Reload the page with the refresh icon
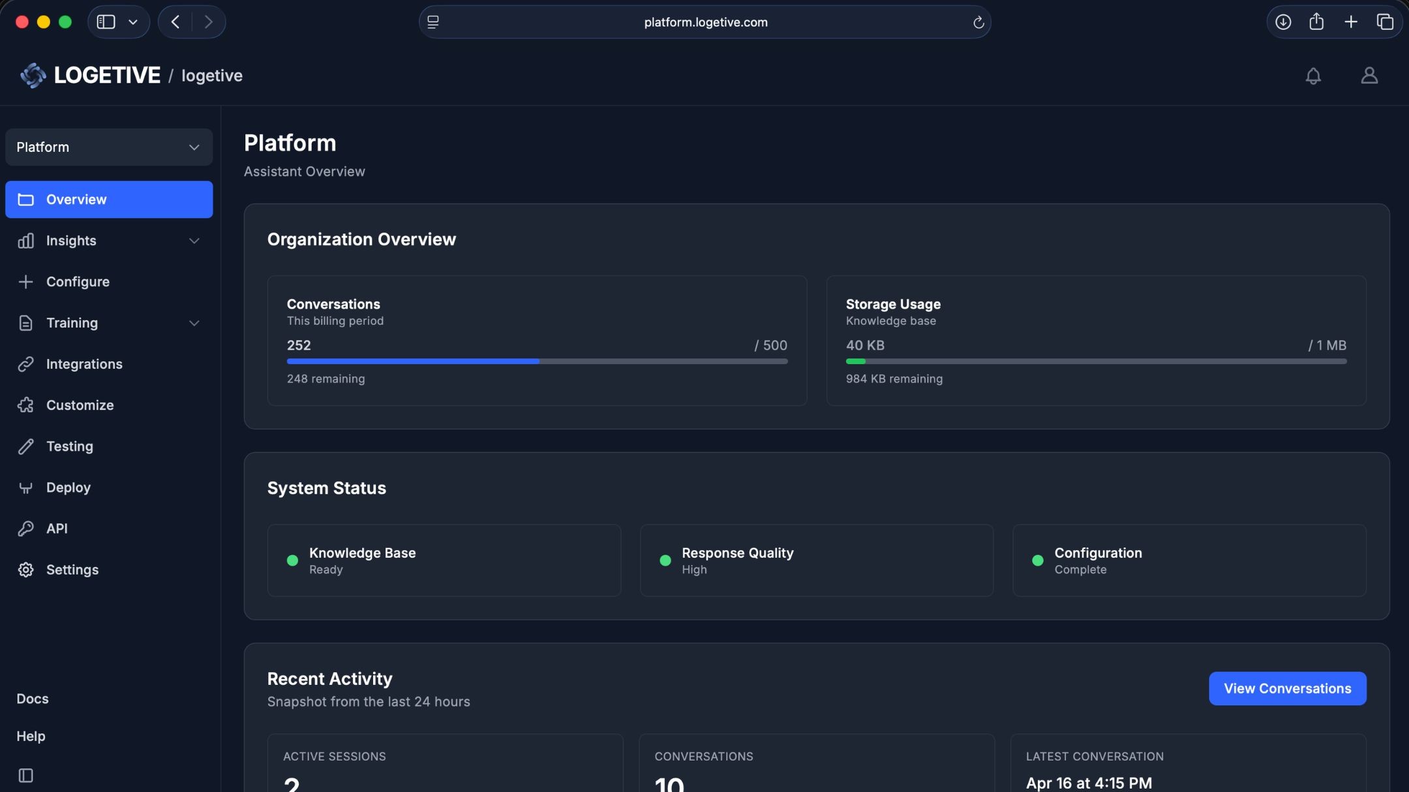This screenshot has width=1409, height=792. (x=978, y=22)
